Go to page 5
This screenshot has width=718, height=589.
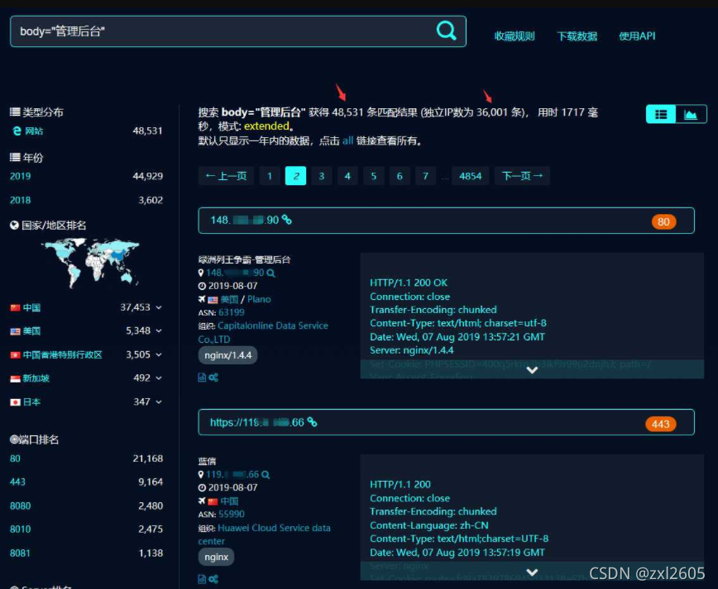click(x=374, y=176)
